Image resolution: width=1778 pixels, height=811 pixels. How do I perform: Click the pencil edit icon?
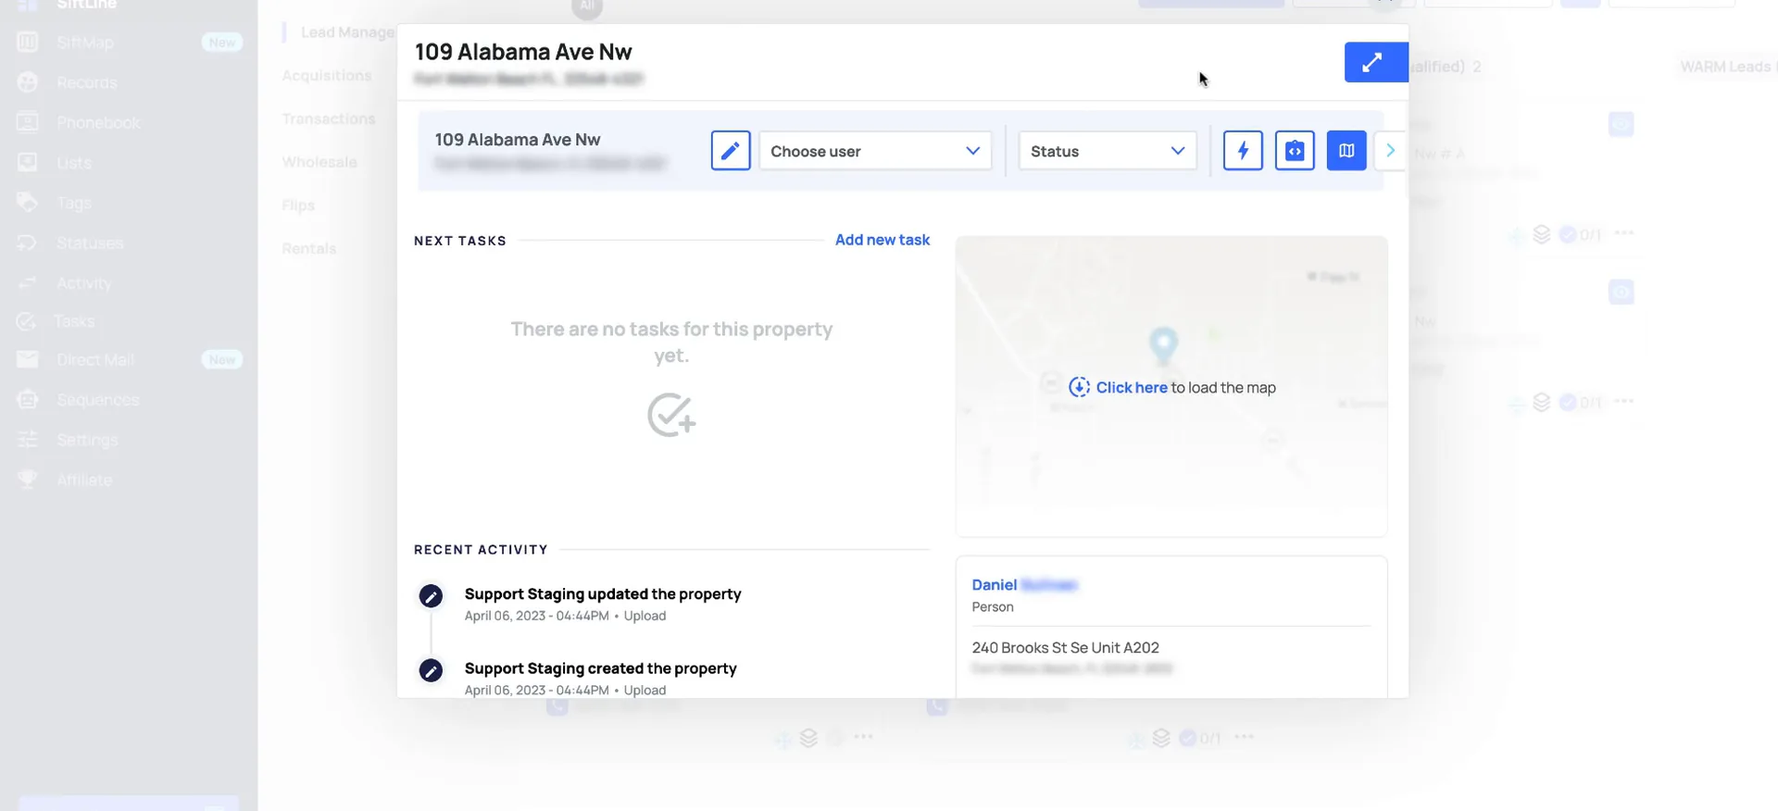click(x=731, y=150)
